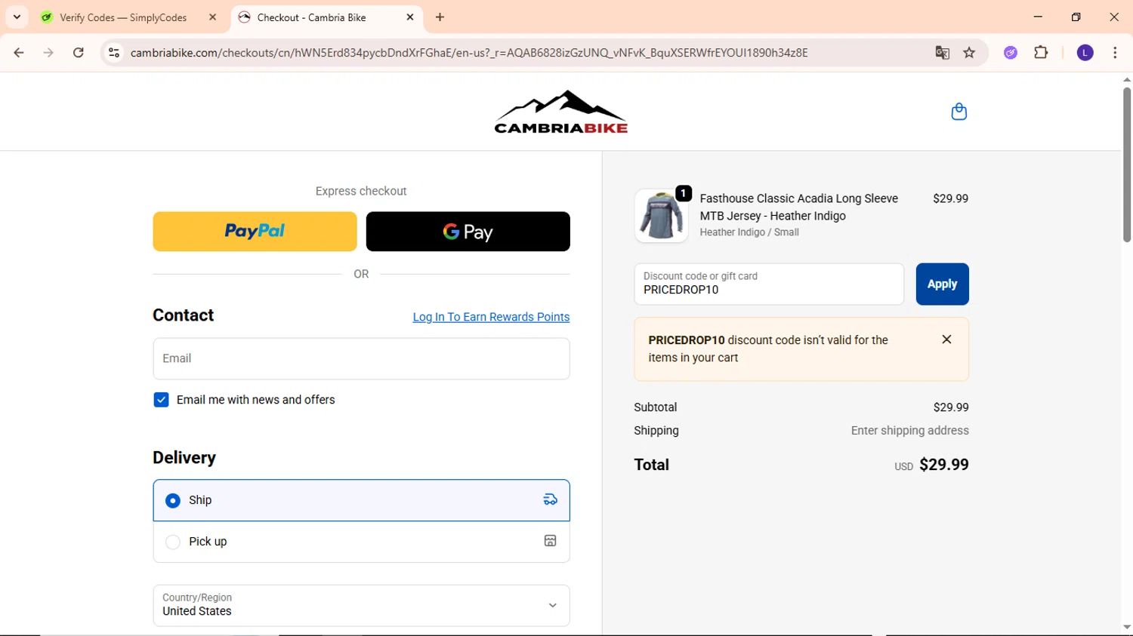Close the Checkout Cambria Bike tab
Viewport: 1133px width, 636px height.
click(x=410, y=17)
